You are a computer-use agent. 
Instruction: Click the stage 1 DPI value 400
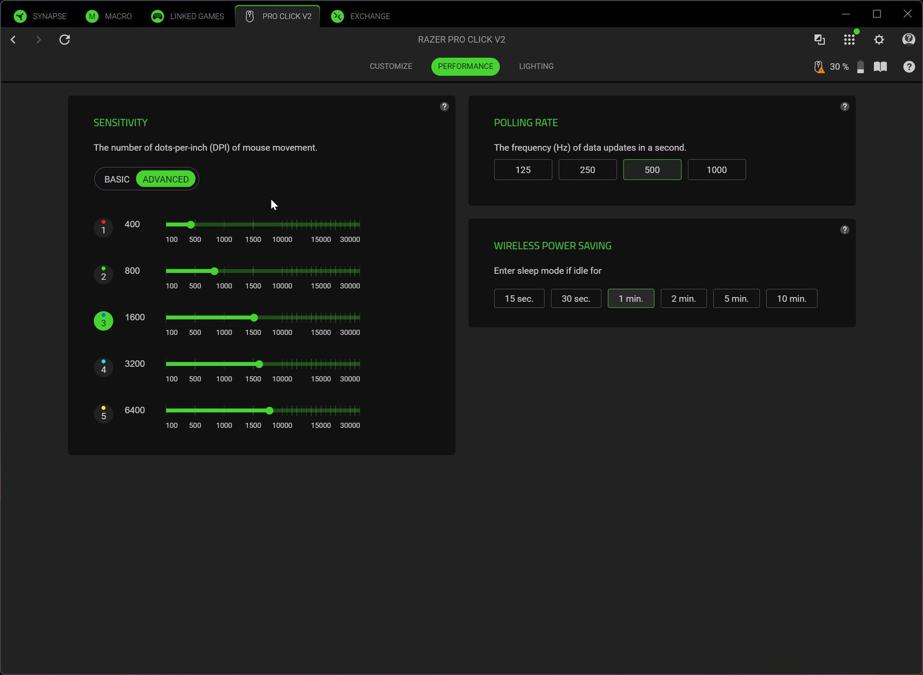132,224
